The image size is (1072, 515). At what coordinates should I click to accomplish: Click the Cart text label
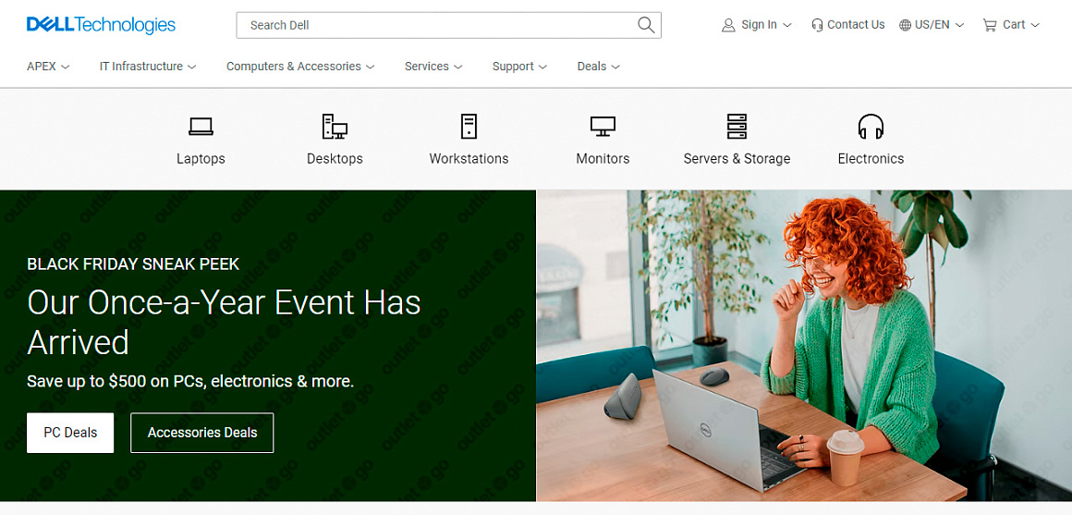point(1014,25)
